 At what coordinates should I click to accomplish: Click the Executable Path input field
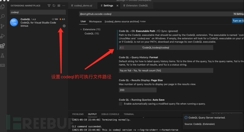(x=166, y=48)
